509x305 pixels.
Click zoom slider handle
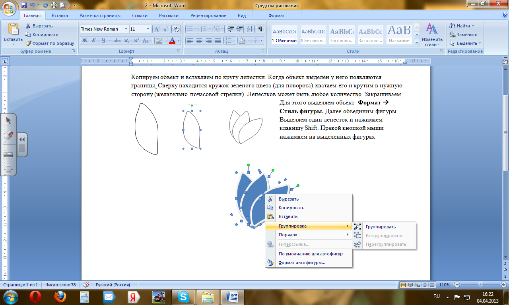pos(481,285)
